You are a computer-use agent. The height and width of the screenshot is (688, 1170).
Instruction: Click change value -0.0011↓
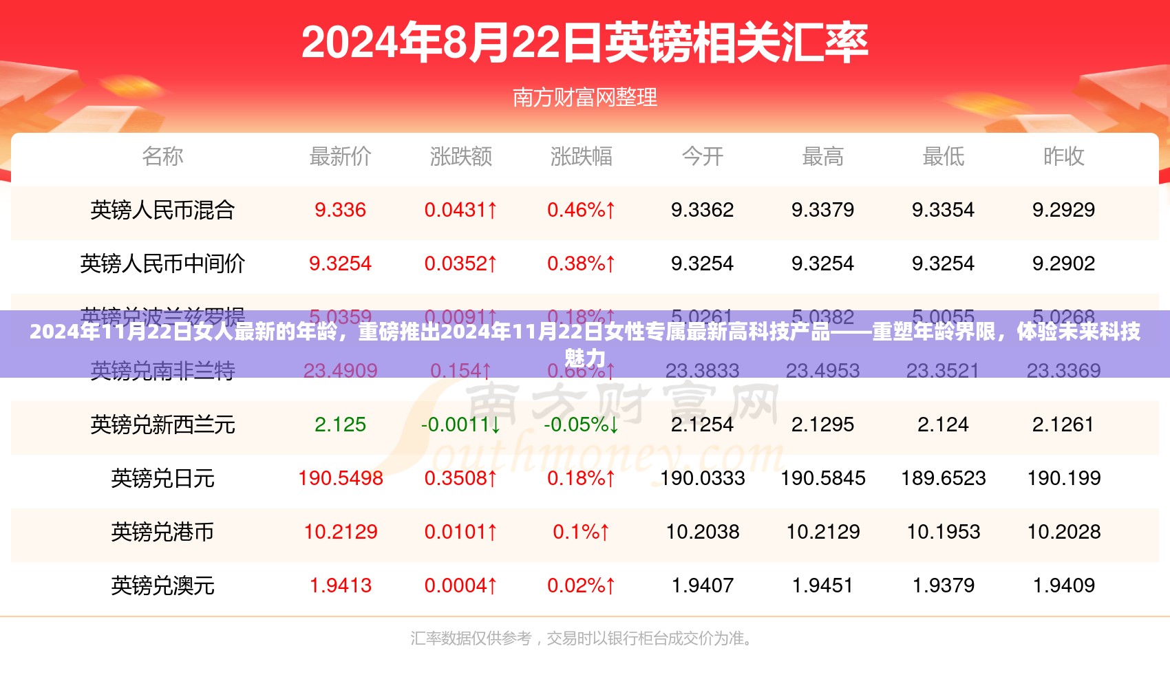(460, 424)
